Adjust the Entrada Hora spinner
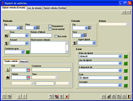The height and width of the screenshot is (101, 133). coord(82,36)
